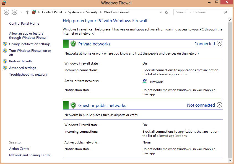Click the Forward navigation arrow

(x=14, y=12)
